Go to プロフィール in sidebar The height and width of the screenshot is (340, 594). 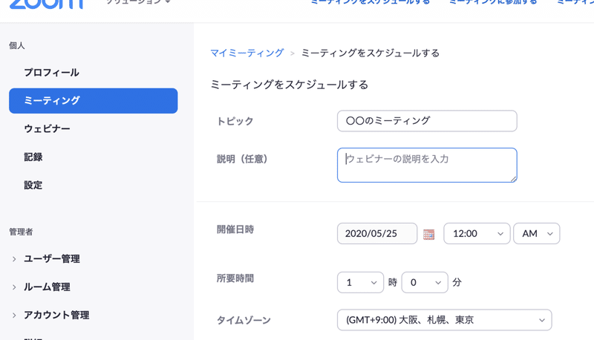pyautogui.click(x=51, y=73)
